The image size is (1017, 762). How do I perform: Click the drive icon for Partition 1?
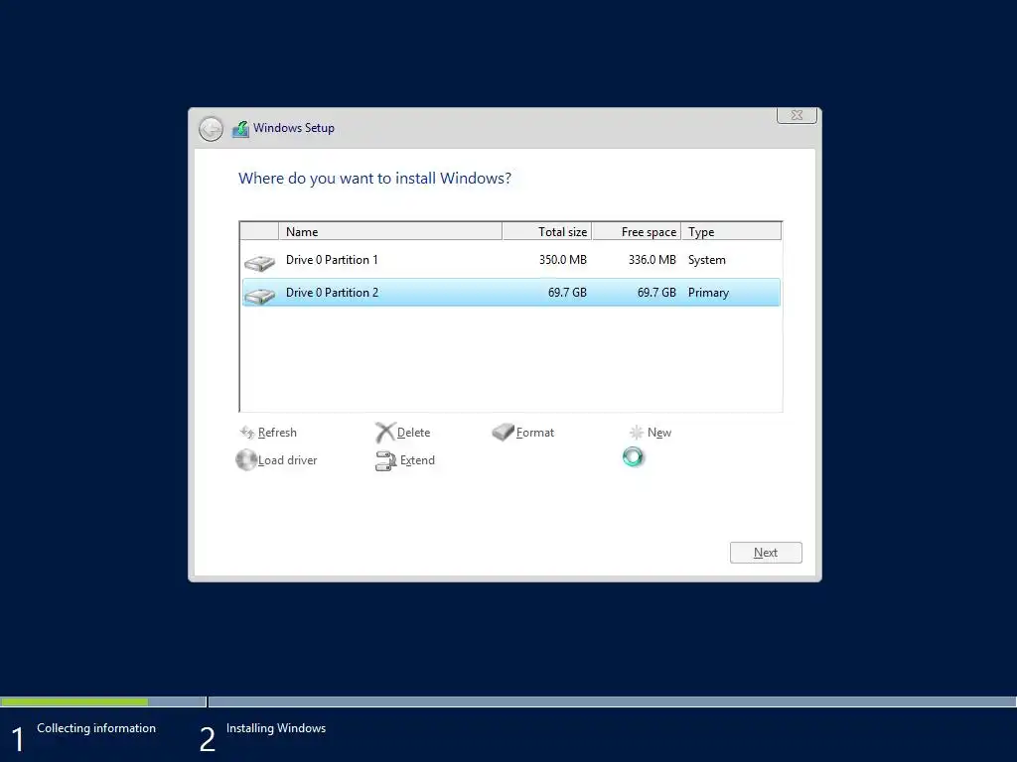pyautogui.click(x=259, y=262)
